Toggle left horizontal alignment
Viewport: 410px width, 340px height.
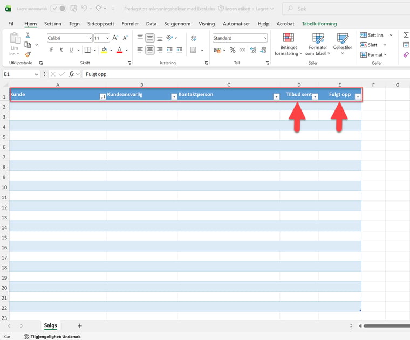(x=140, y=50)
